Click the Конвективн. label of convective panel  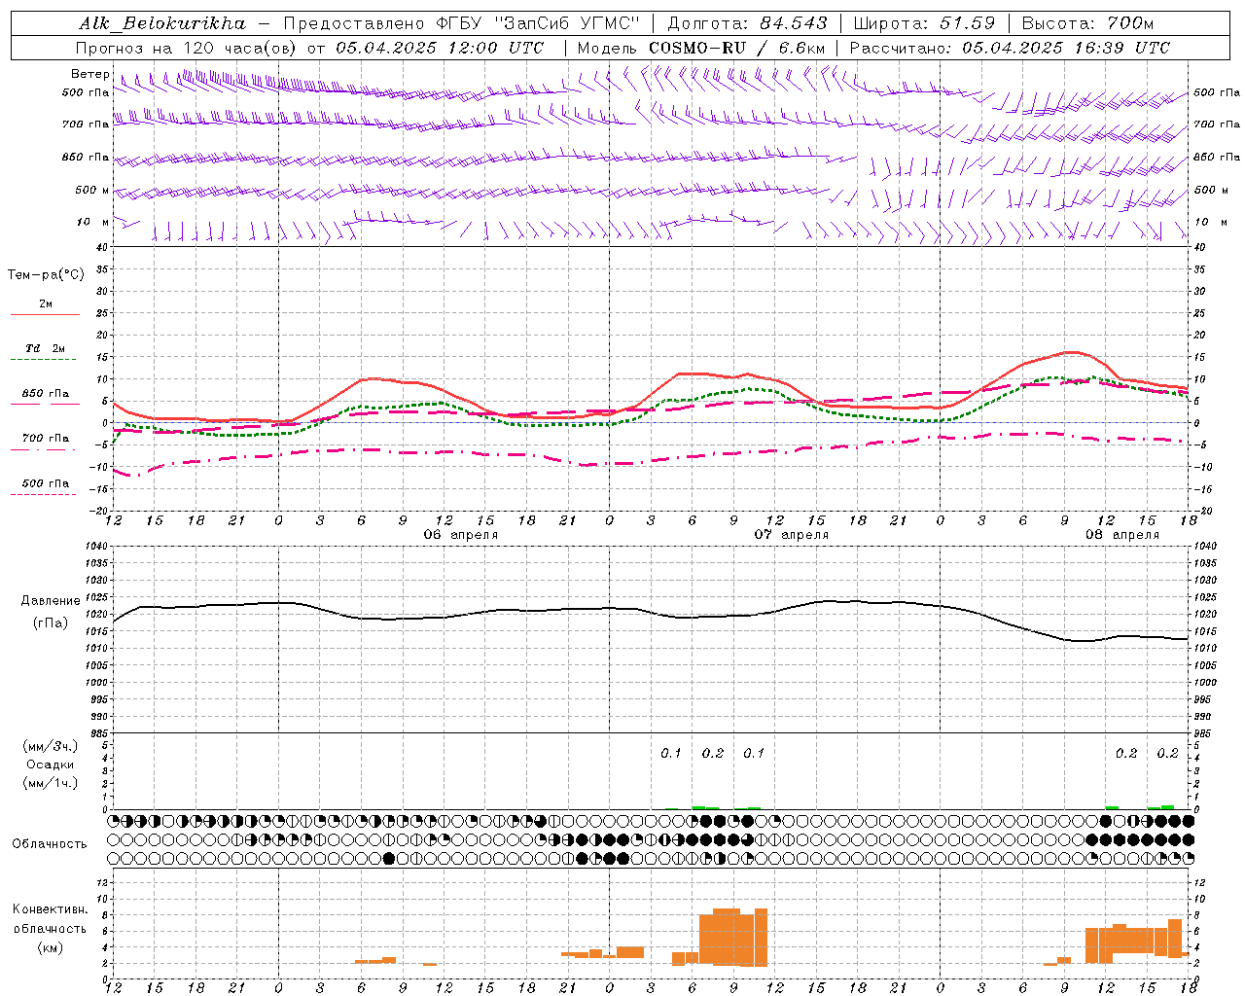[x=51, y=909]
